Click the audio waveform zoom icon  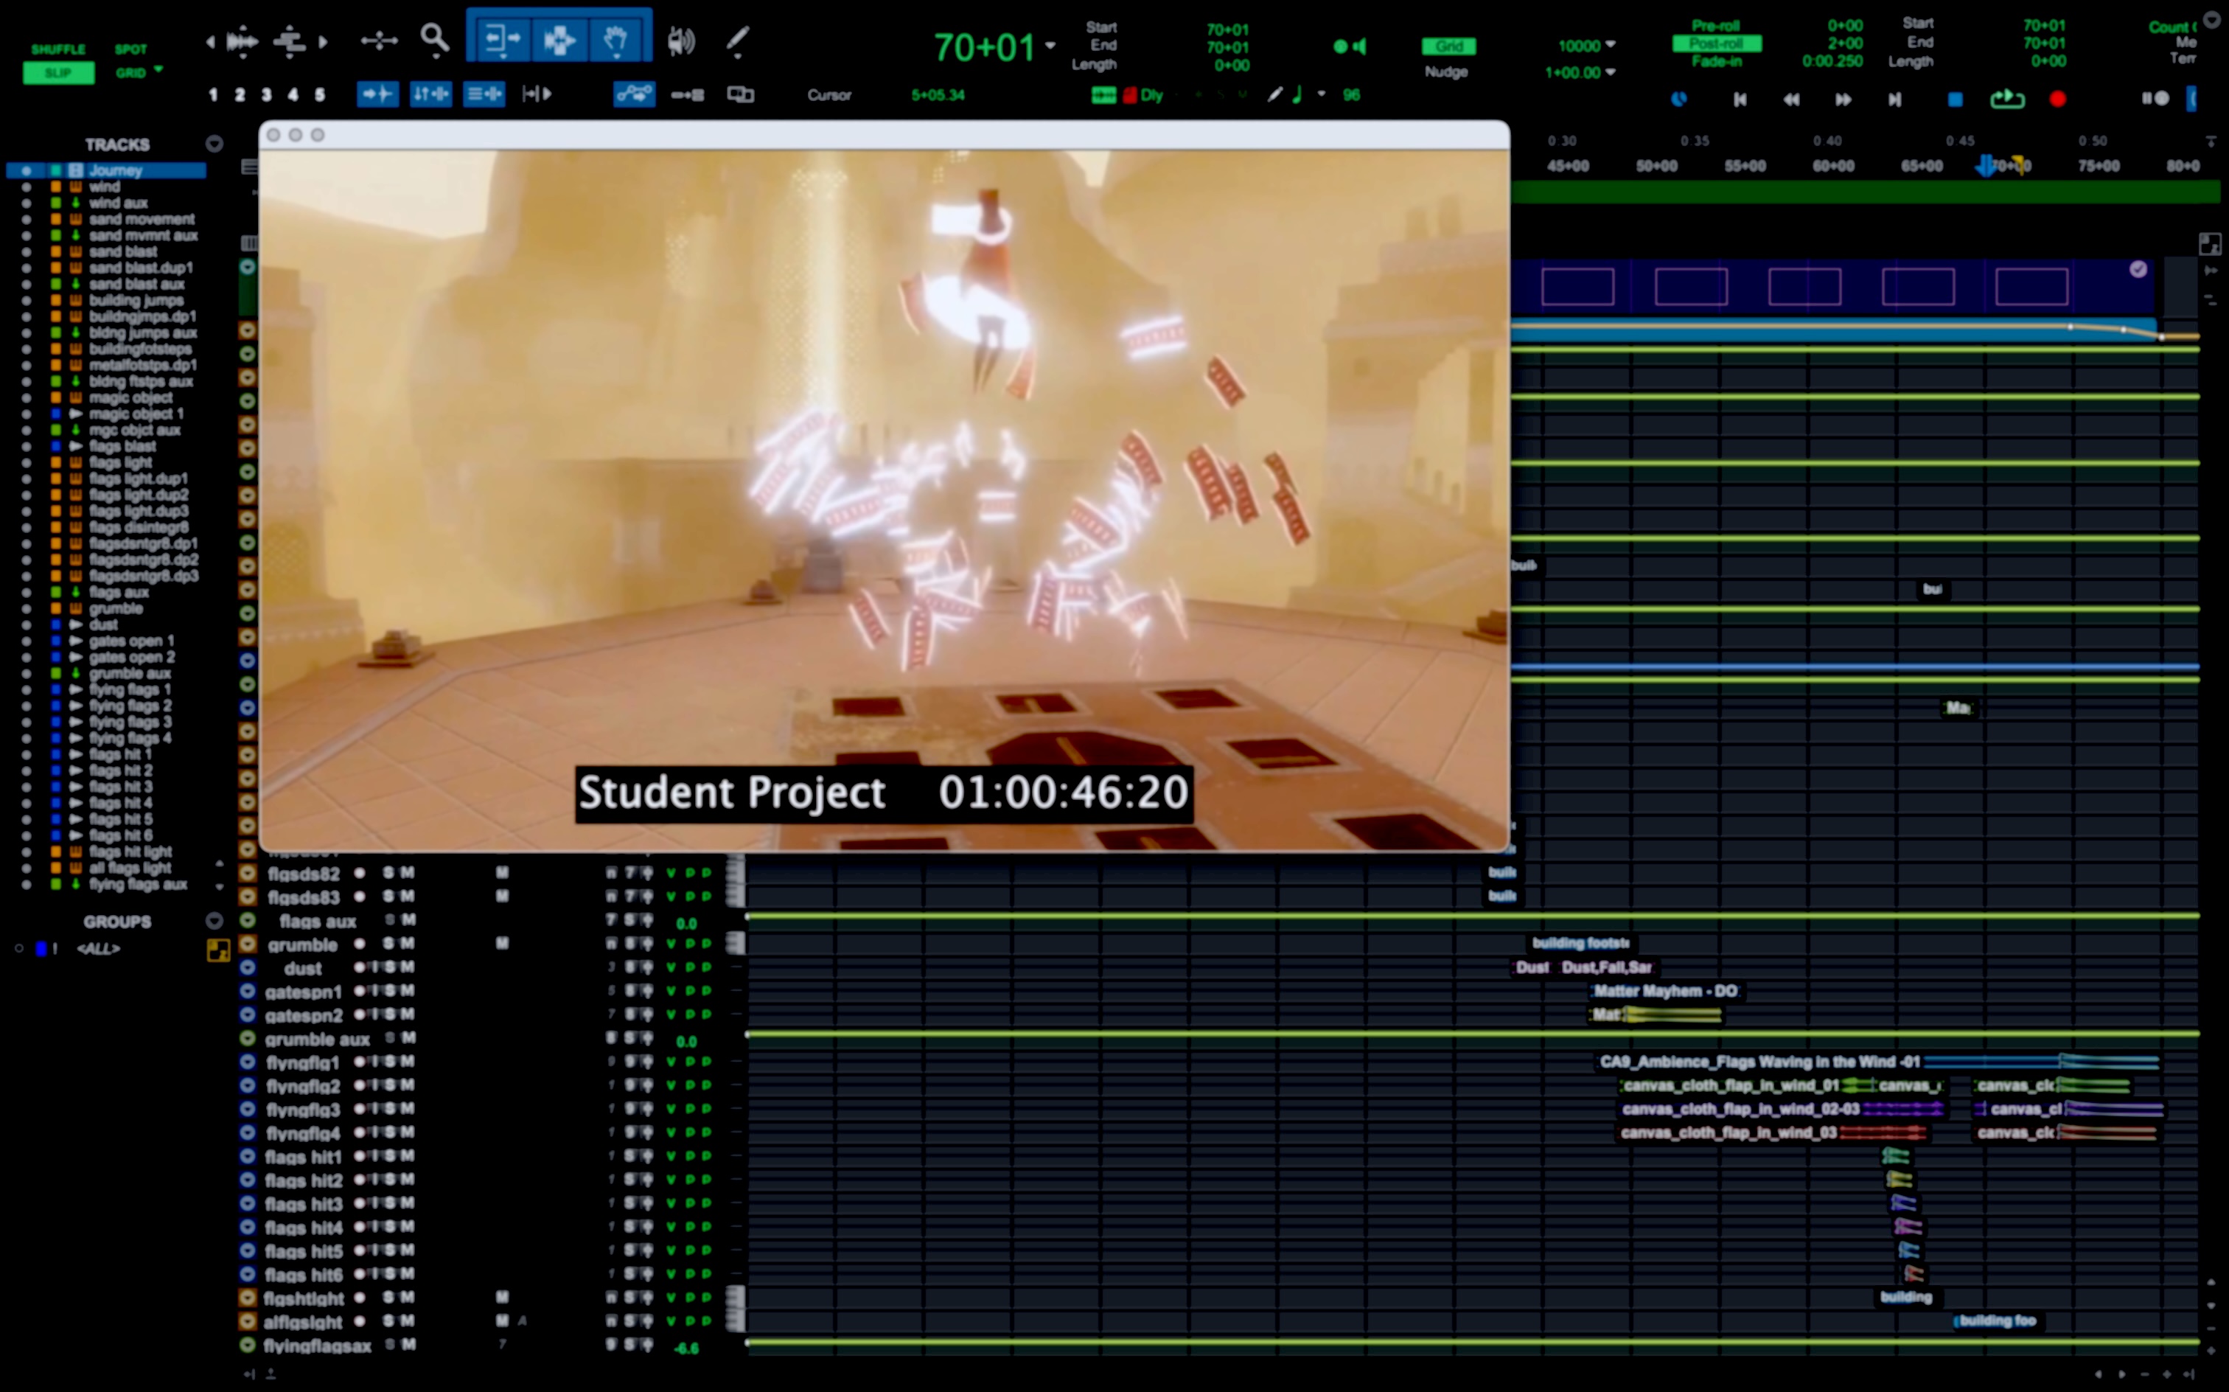click(242, 41)
